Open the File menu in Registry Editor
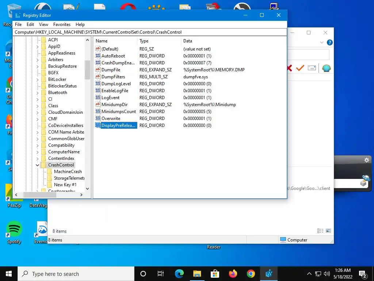This screenshot has height=281, width=374. [18, 25]
